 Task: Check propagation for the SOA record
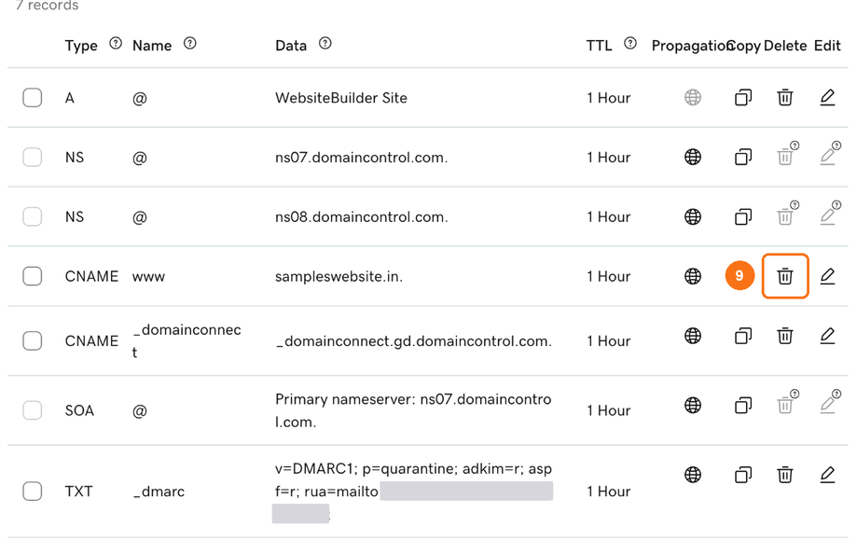693,405
